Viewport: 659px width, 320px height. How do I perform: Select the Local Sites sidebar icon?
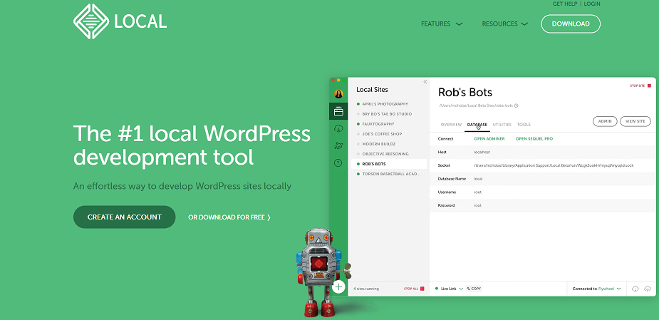click(338, 111)
